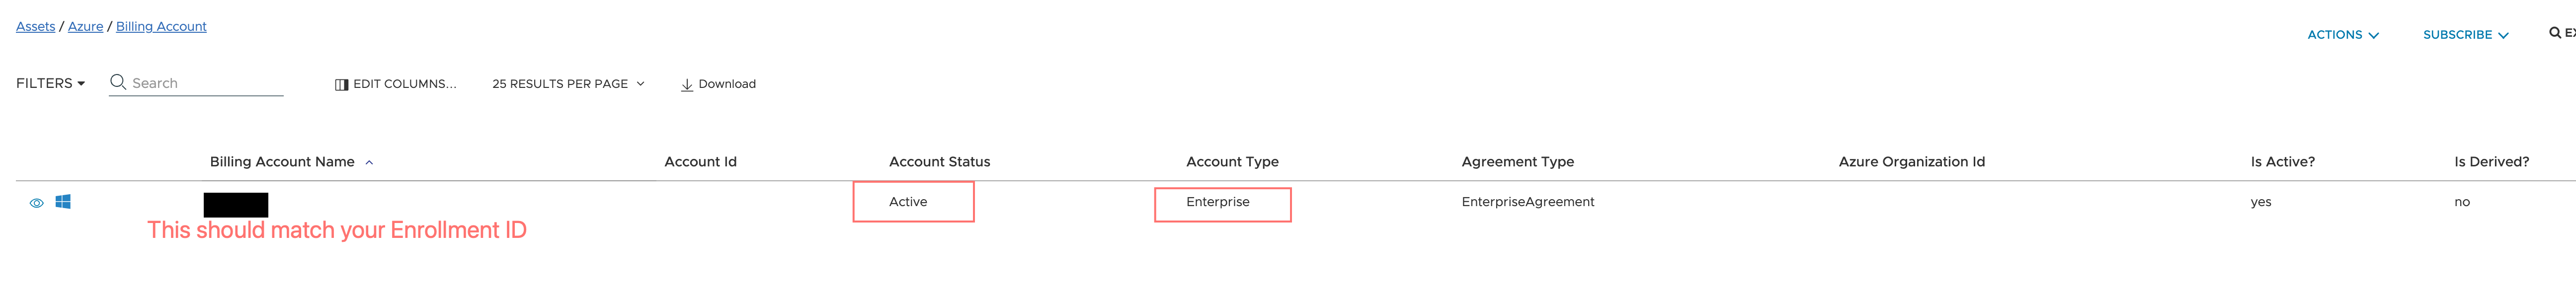Click the Windows Azure logo icon
The height and width of the screenshot is (298, 2576).
[63, 202]
